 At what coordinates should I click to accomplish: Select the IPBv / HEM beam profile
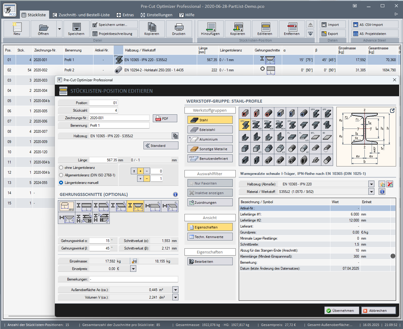click(280, 125)
